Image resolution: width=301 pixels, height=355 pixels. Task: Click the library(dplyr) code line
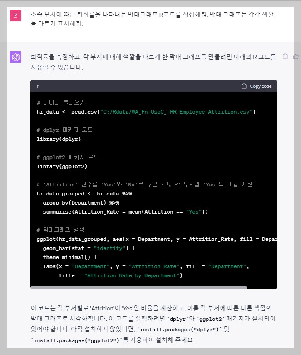click(x=59, y=139)
